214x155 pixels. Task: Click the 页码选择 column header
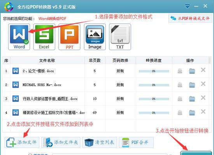[120, 60]
